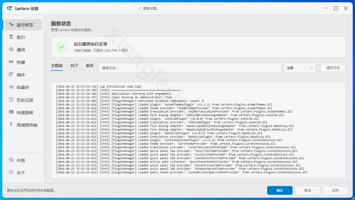The height and width of the screenshot is (200, 355).
Task: Open the 关于 page
Action: click(23, 173)
